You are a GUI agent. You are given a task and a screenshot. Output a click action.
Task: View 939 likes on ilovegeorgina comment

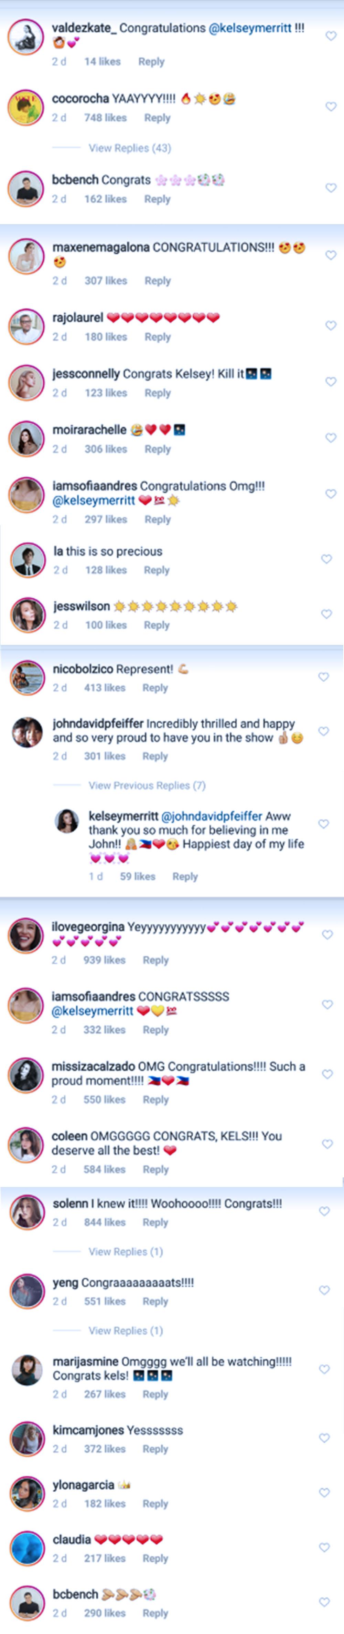click(x=105, y=960)
